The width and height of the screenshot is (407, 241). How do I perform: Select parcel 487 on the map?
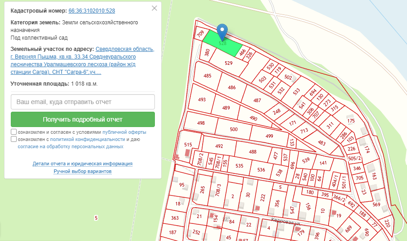(x=257, y=100)
